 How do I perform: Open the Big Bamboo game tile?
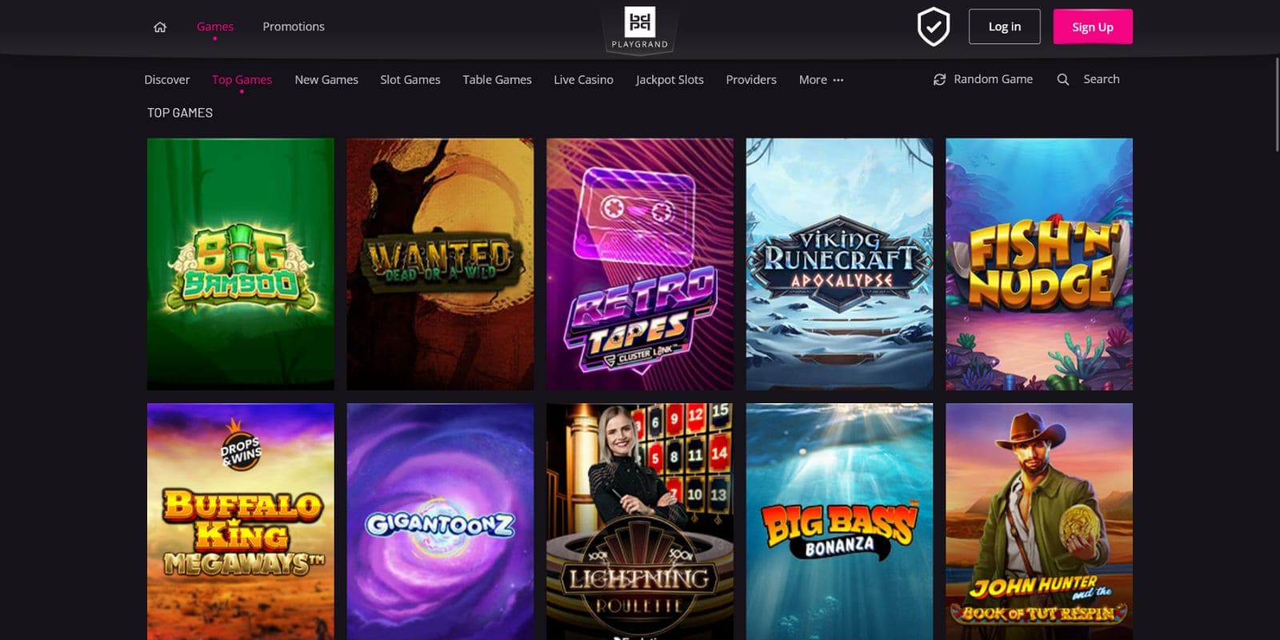241,264
